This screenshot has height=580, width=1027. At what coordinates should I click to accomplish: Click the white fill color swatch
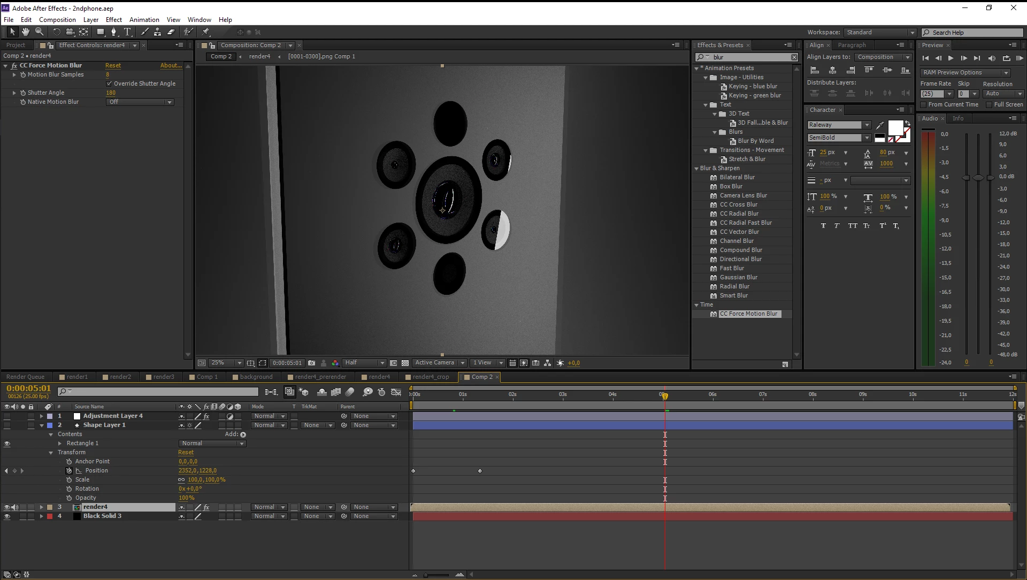click(x=895, y=128)
